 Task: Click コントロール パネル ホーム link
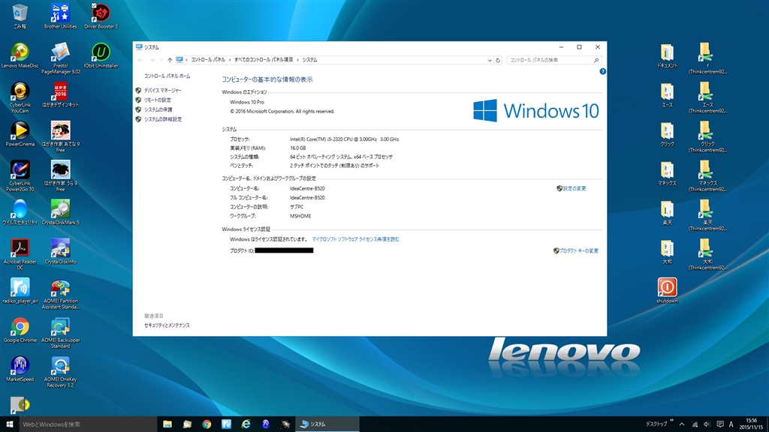[167, 76]
